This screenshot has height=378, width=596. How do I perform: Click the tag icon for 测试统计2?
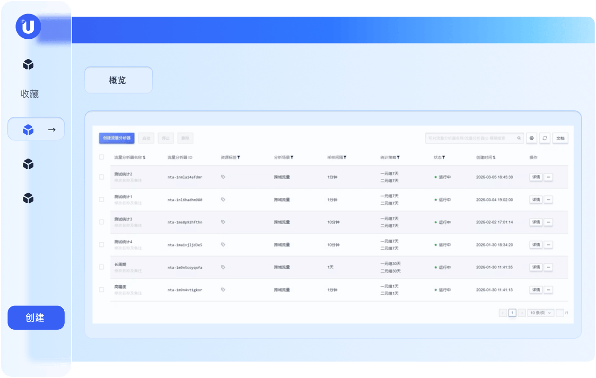(x=223, y=177)
